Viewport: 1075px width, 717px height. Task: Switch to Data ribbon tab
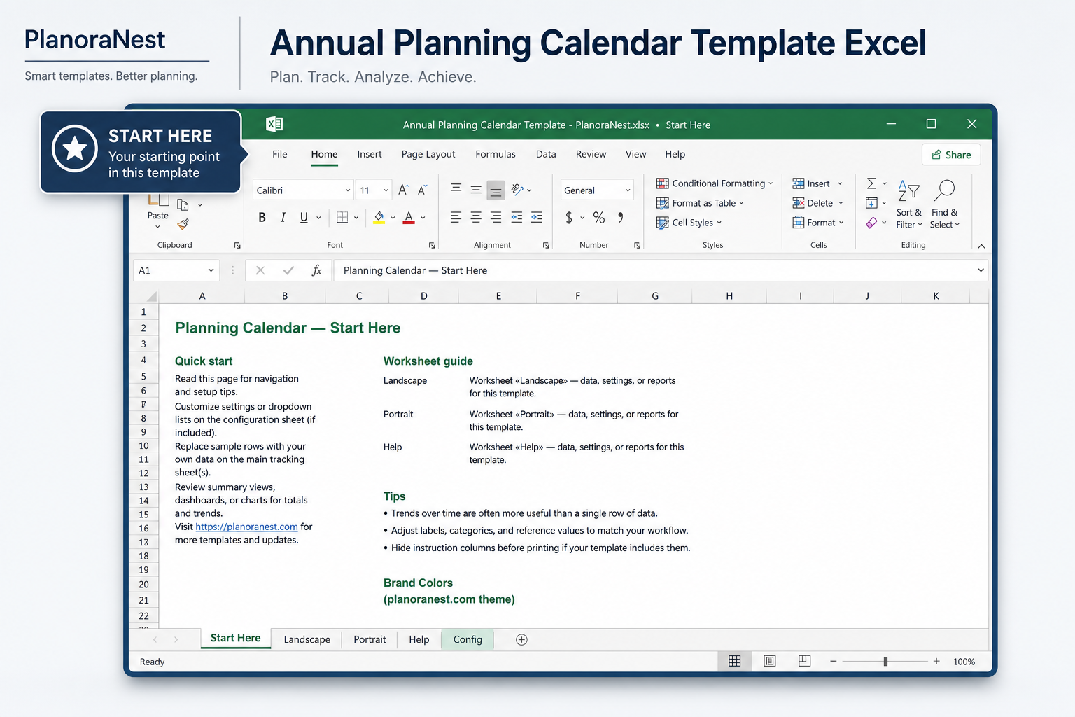click(x=546, y=154)
